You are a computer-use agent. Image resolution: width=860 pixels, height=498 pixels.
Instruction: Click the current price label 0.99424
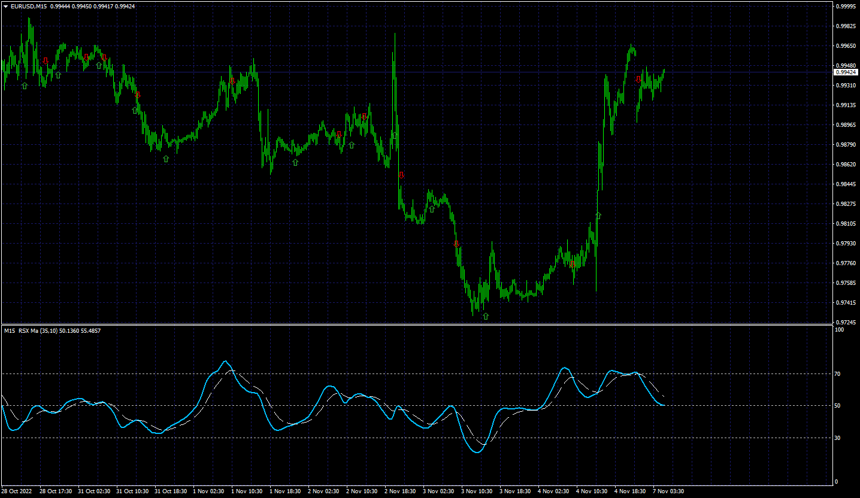844,72
